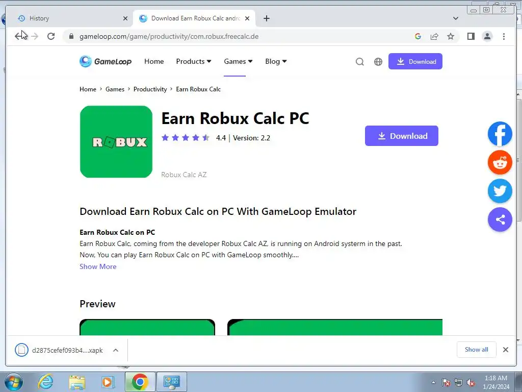
Task: Bookmark this tab with star icon
Action: [x=451, y=36]
